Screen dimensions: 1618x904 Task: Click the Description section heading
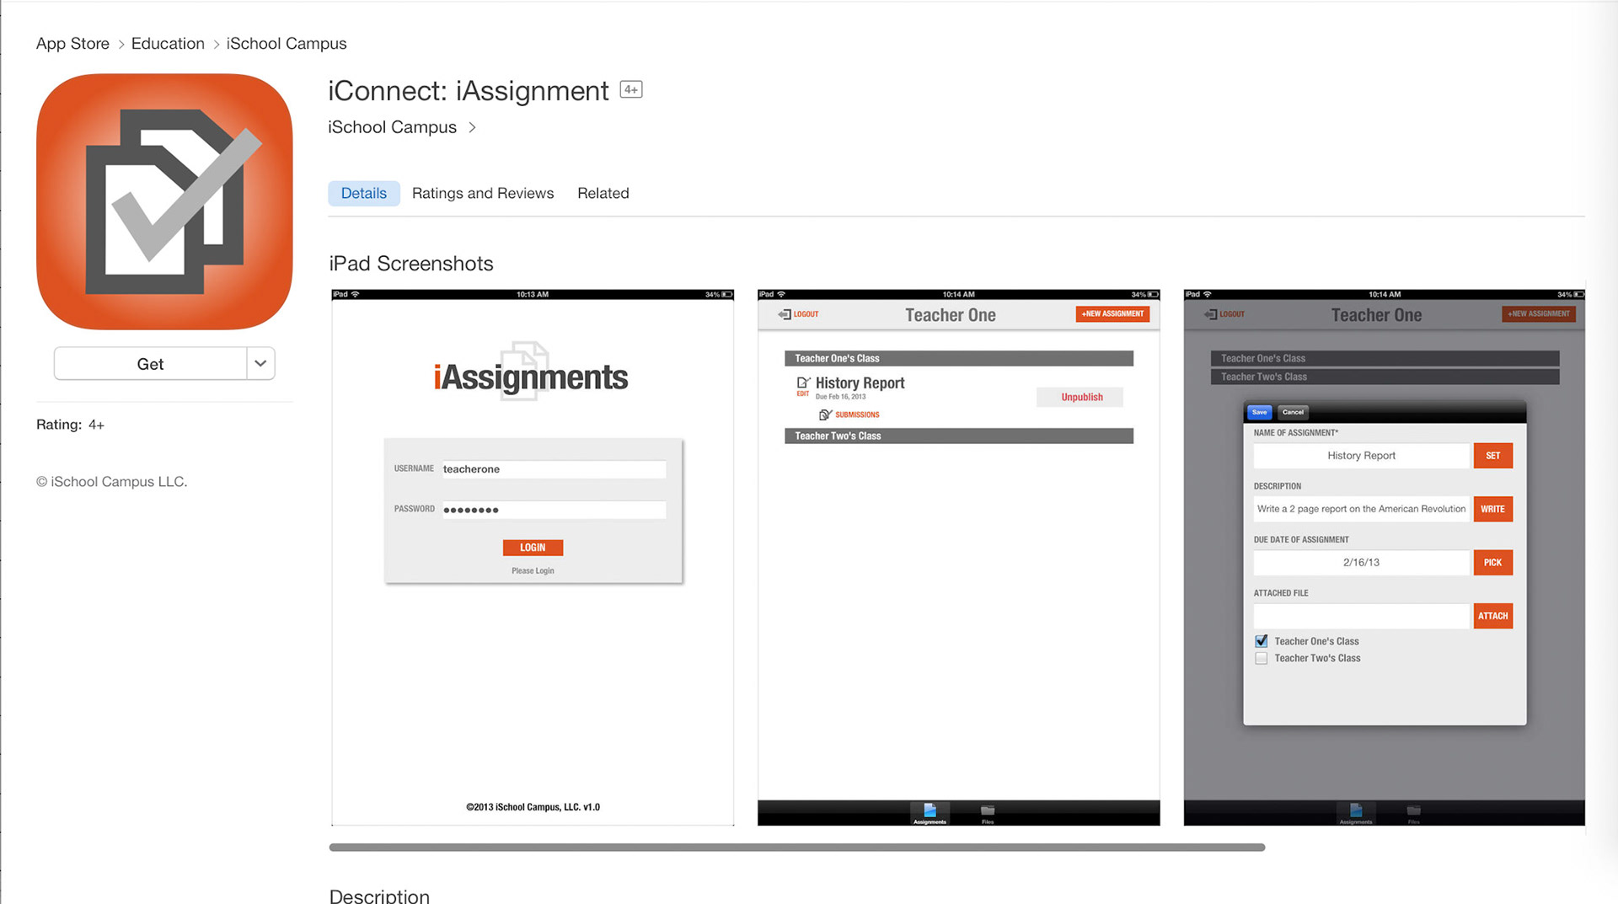(x=379, y=896)
